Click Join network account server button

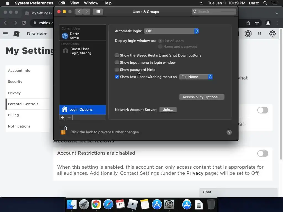pos(168,110)
